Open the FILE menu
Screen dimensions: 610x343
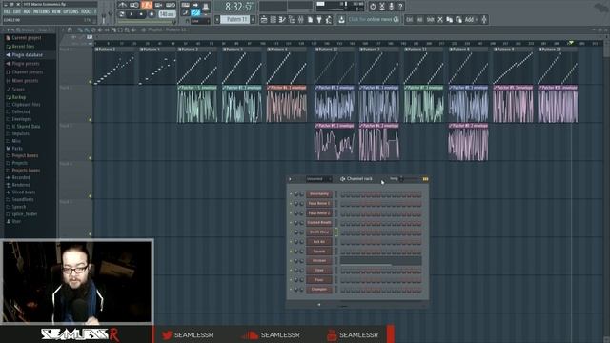click(7, 12)
